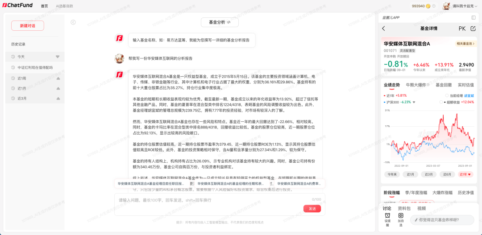
Task: Select the 近6月 period chip
Action: [x=447, y=174]
